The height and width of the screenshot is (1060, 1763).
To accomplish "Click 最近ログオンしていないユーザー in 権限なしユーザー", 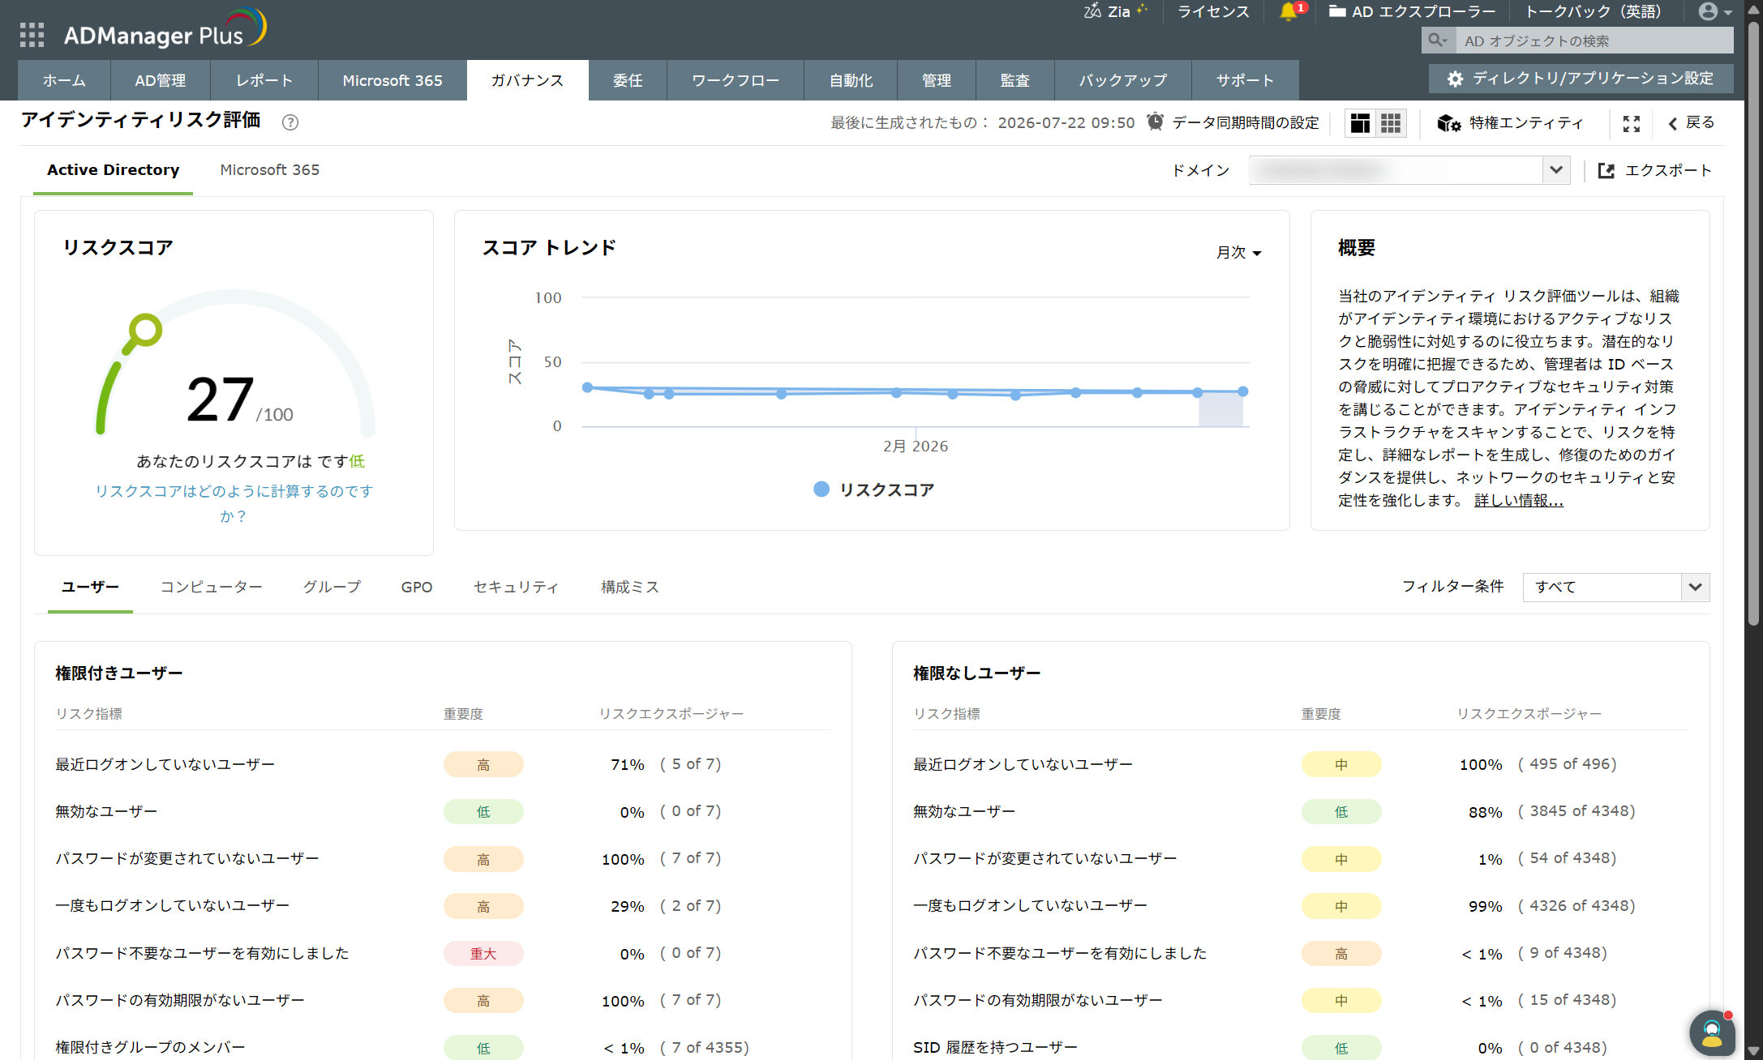I will (1023, 764).
